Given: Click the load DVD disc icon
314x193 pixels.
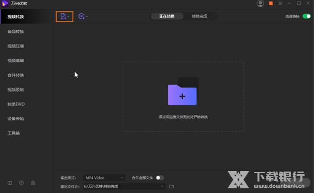Looking at the screenshot, I should point(81,16).
